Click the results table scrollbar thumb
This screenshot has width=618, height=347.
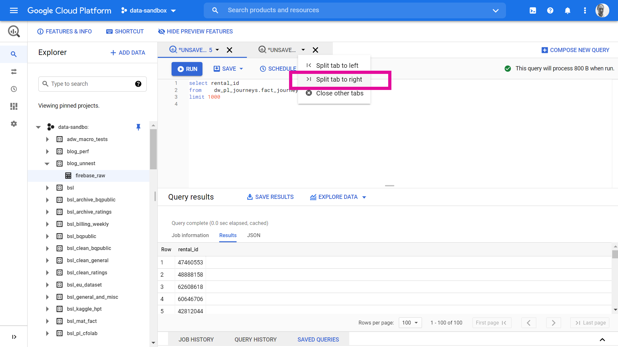615,254
